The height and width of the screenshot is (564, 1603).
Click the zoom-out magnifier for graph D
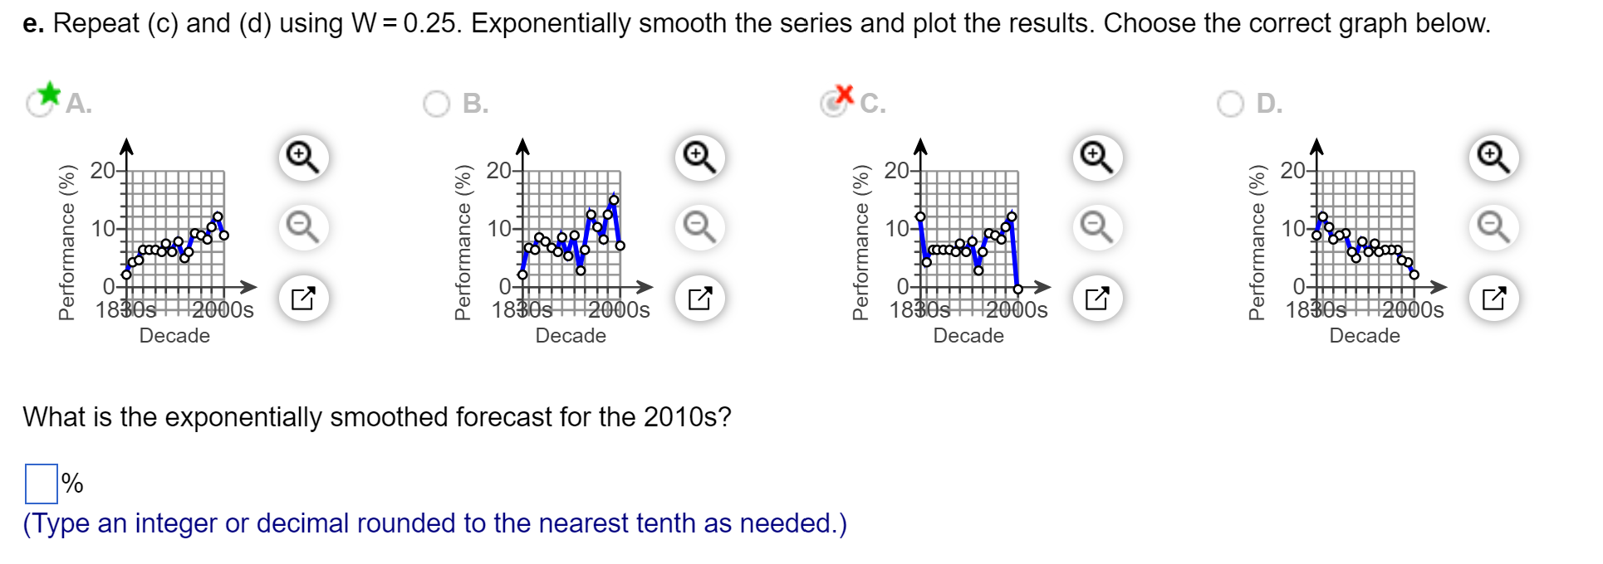1491,226
